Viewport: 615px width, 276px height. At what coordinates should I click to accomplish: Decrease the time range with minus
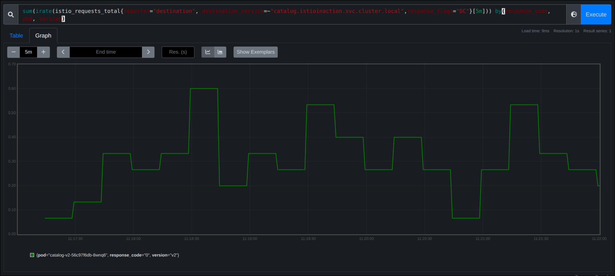[14, 52]
